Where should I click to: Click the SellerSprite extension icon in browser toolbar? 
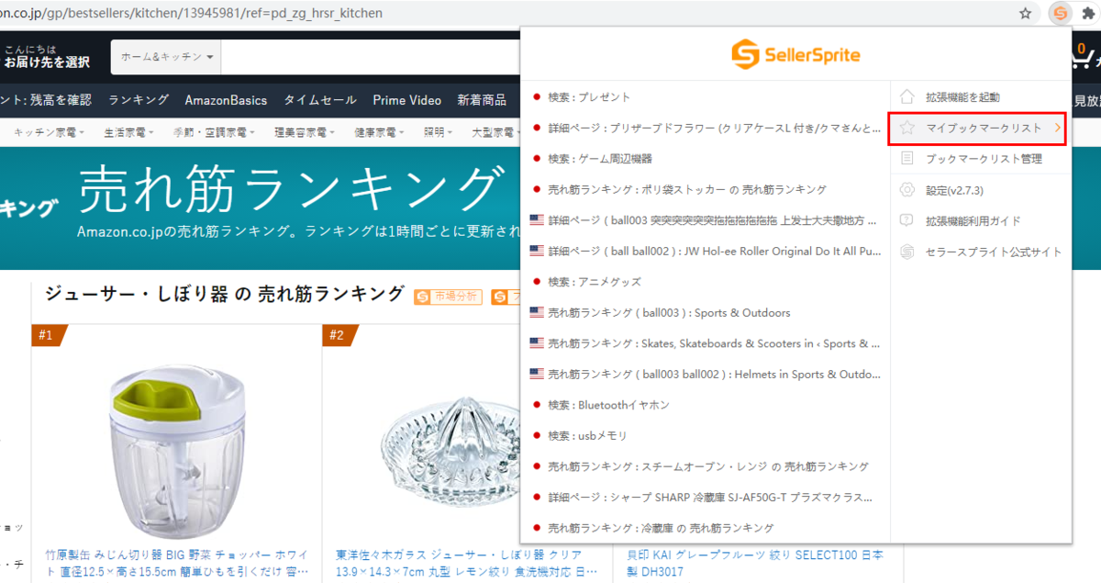click(x=1060, y=14)
